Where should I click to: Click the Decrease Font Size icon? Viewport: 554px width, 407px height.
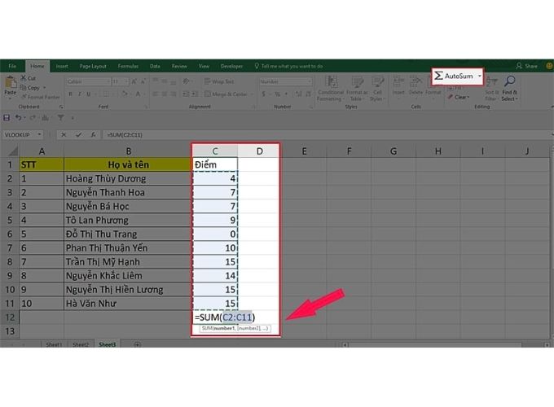143,81
